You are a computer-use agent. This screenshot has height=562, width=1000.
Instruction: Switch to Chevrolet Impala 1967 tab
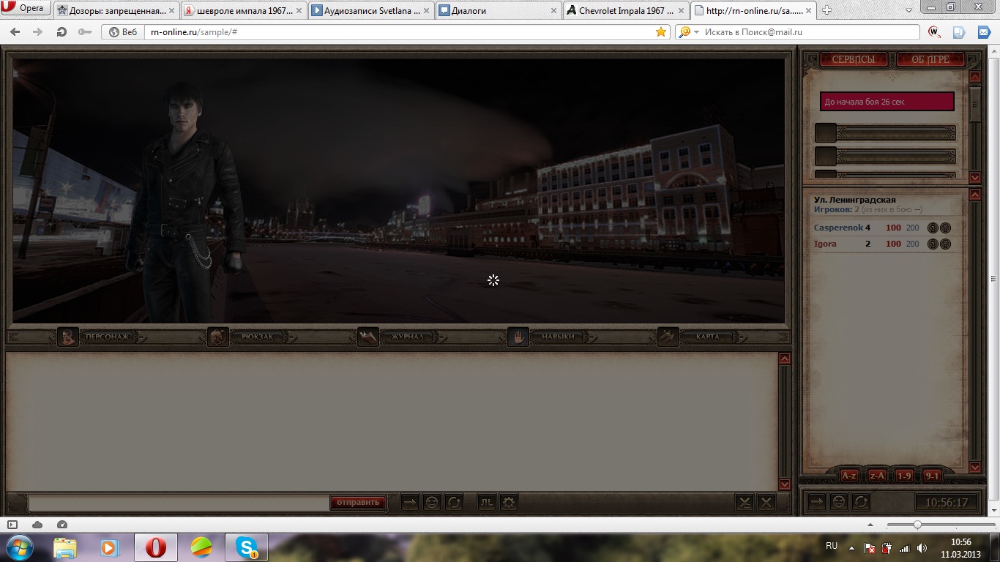[x=624, y=10]
